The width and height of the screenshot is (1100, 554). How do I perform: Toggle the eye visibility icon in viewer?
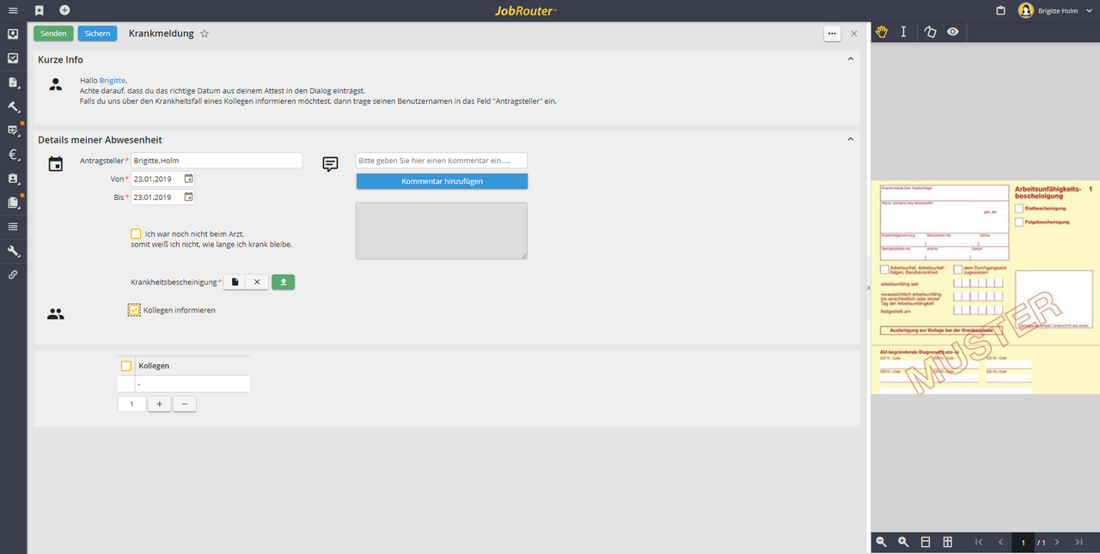click(953, 32)
